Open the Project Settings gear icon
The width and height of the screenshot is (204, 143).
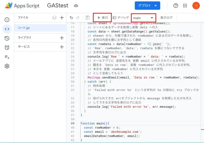point(7,66)
